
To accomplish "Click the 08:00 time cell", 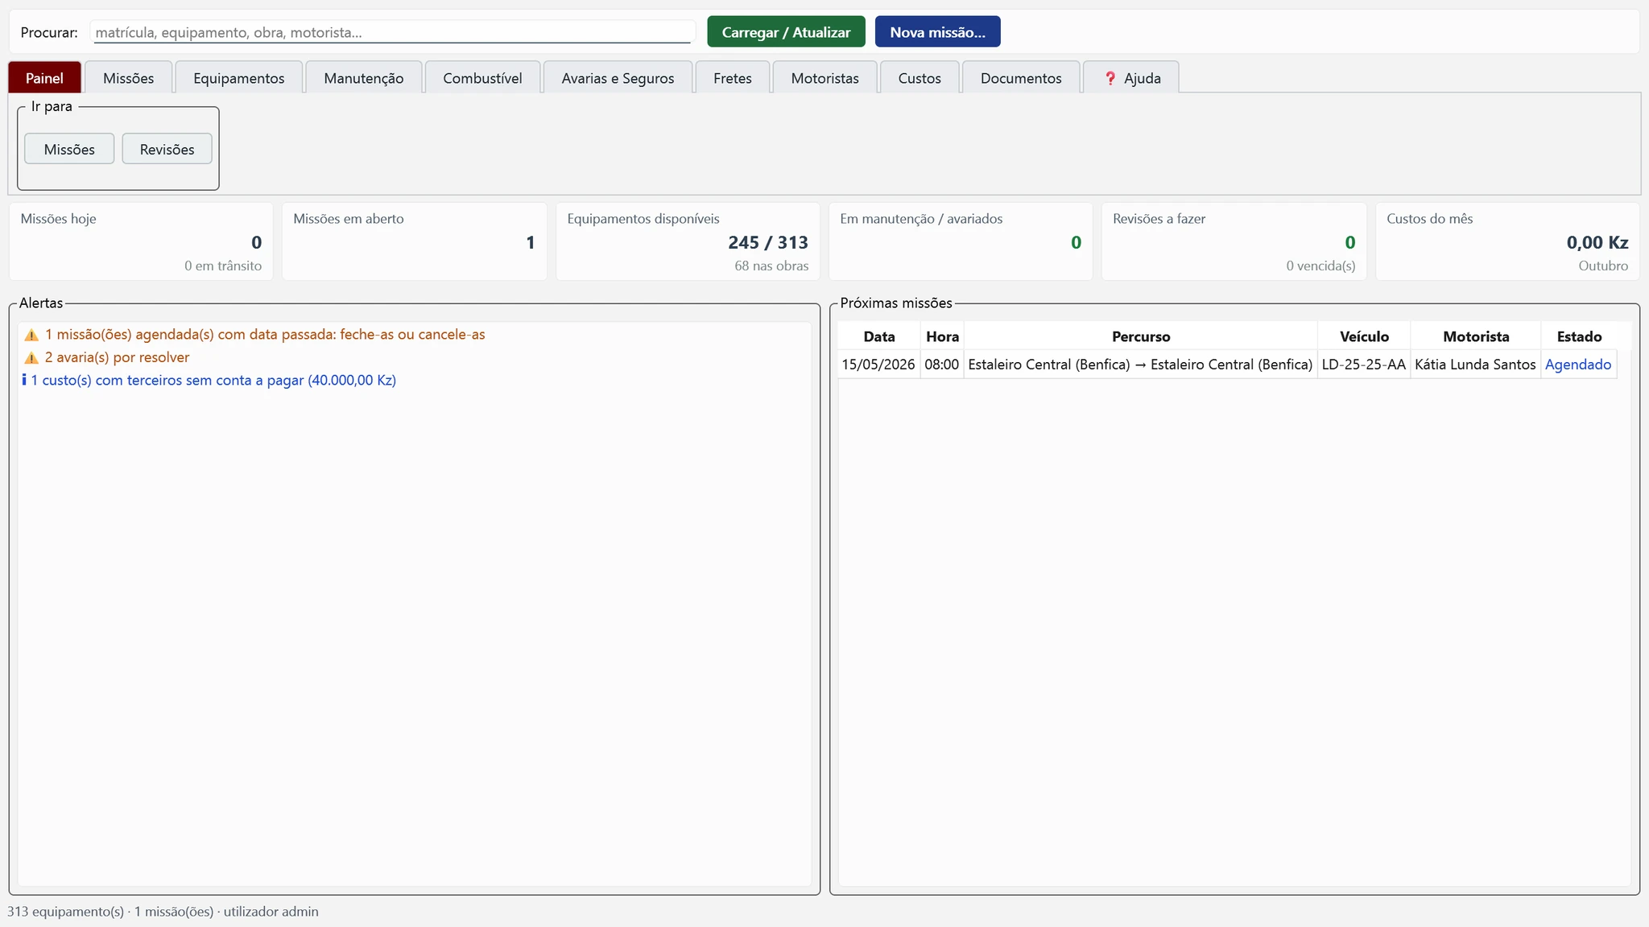I will pyautogui.click(x=942, y=365).
